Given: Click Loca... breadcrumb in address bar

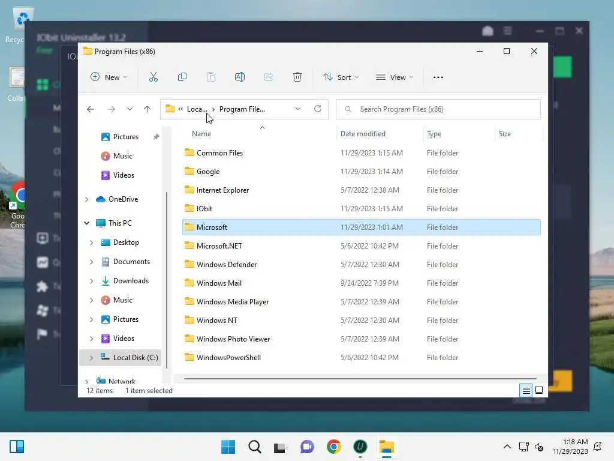Looking at the screenshot, I should 197,109.
